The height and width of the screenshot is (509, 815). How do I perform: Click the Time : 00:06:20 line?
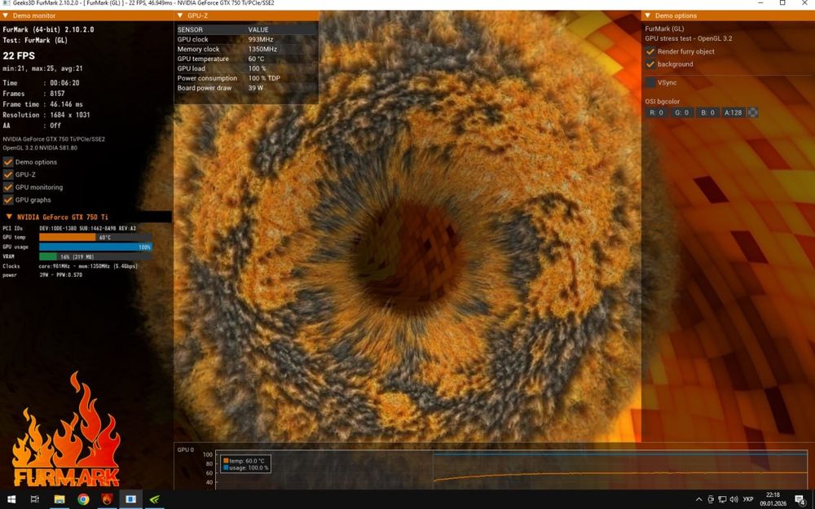41,82
